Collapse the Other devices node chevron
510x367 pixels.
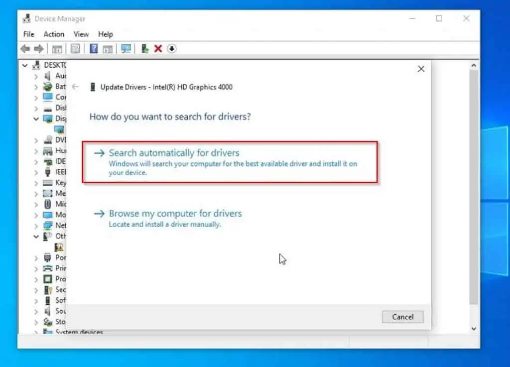pyautogui.click(x=36, y=237)
